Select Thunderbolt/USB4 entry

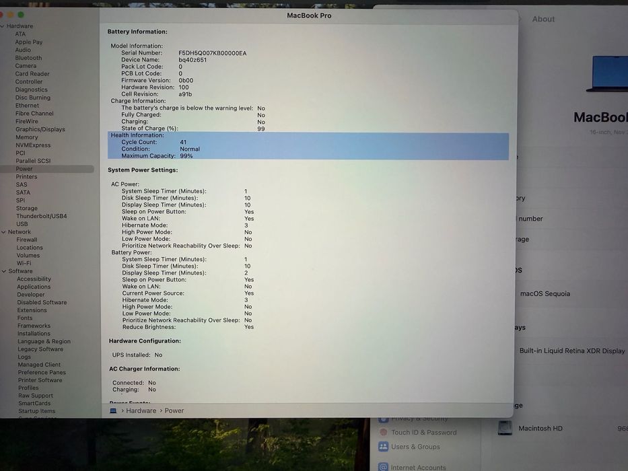42,216
